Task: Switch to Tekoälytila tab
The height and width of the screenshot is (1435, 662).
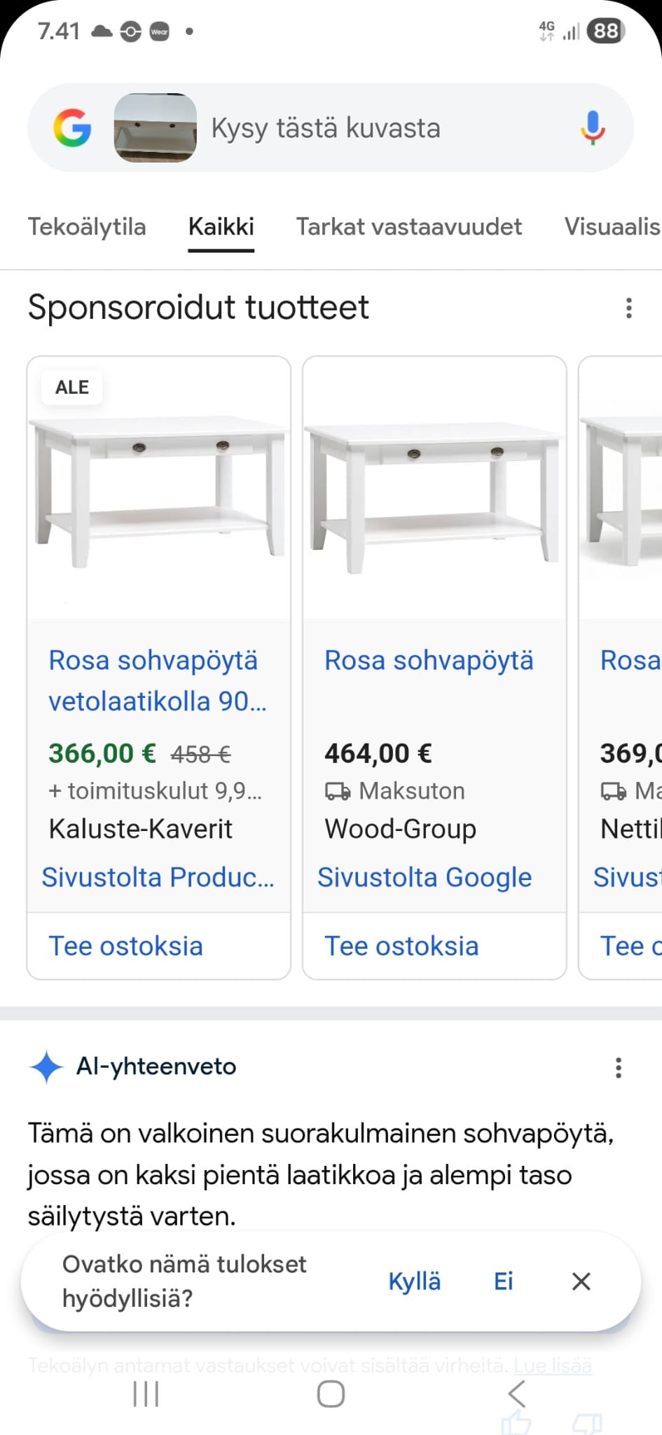Action: [x=87, y=227]
